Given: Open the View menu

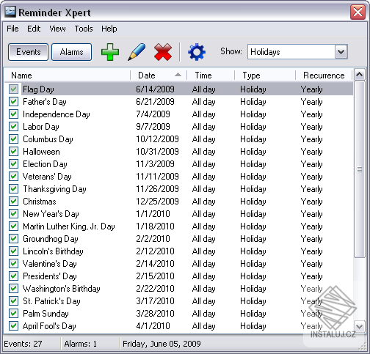Looking at the screenshot, I should (57, 29).
